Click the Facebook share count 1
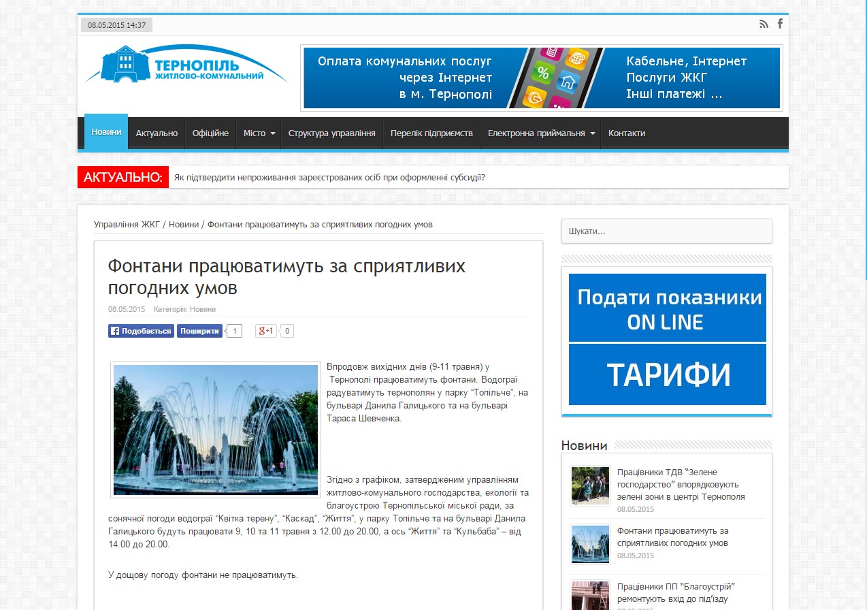The width and height of the screenshot is (867, 610). [x=234, y=331]
